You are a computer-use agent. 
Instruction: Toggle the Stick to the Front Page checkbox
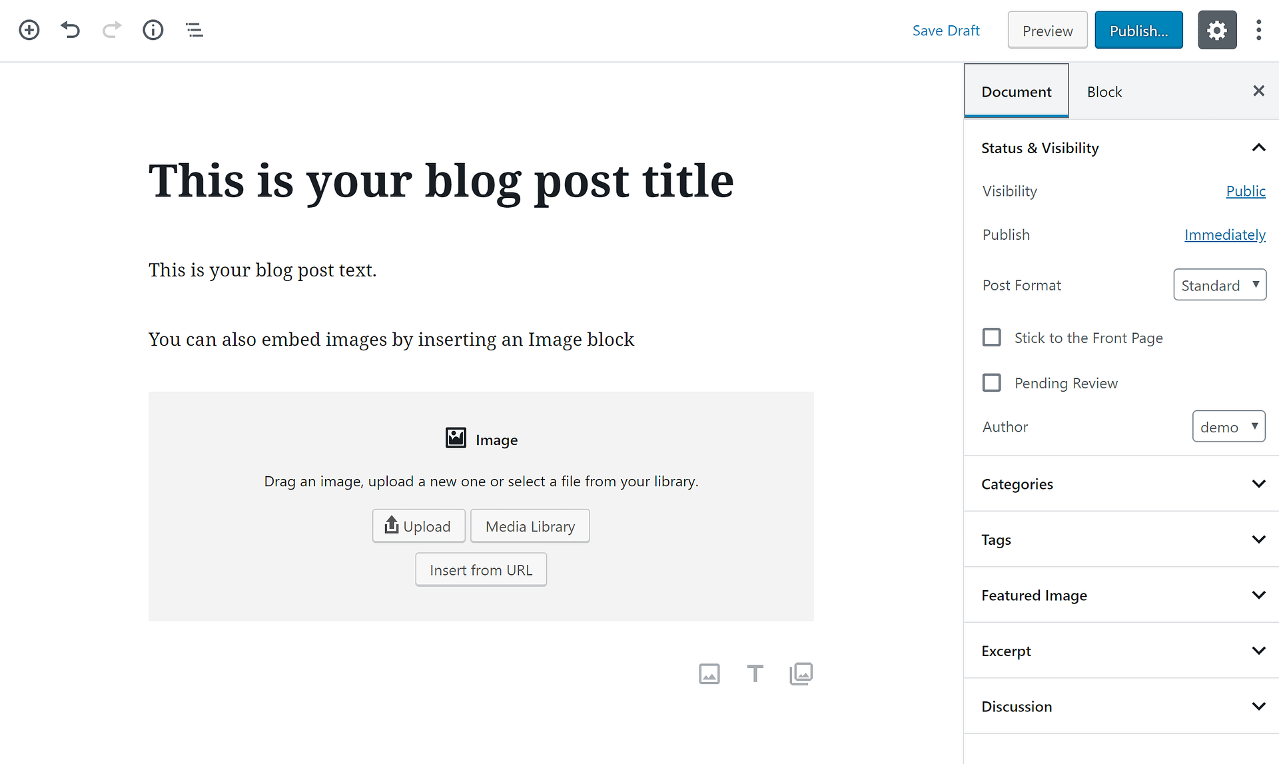[x=991, y=338]
